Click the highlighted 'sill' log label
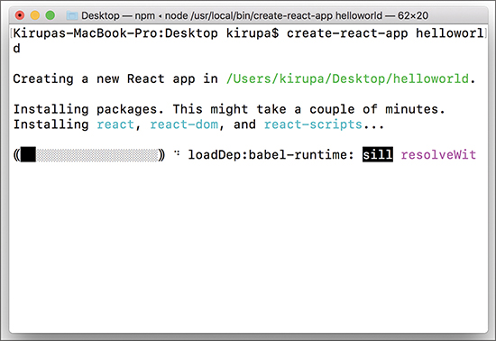The image size is (496, 341). click(x=378, y=154)
